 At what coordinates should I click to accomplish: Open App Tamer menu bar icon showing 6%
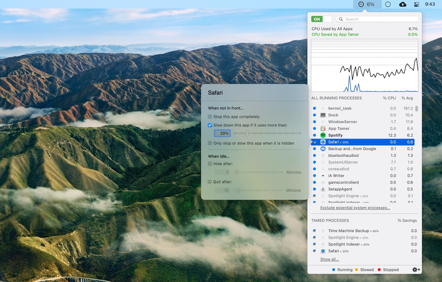[367, 4]
